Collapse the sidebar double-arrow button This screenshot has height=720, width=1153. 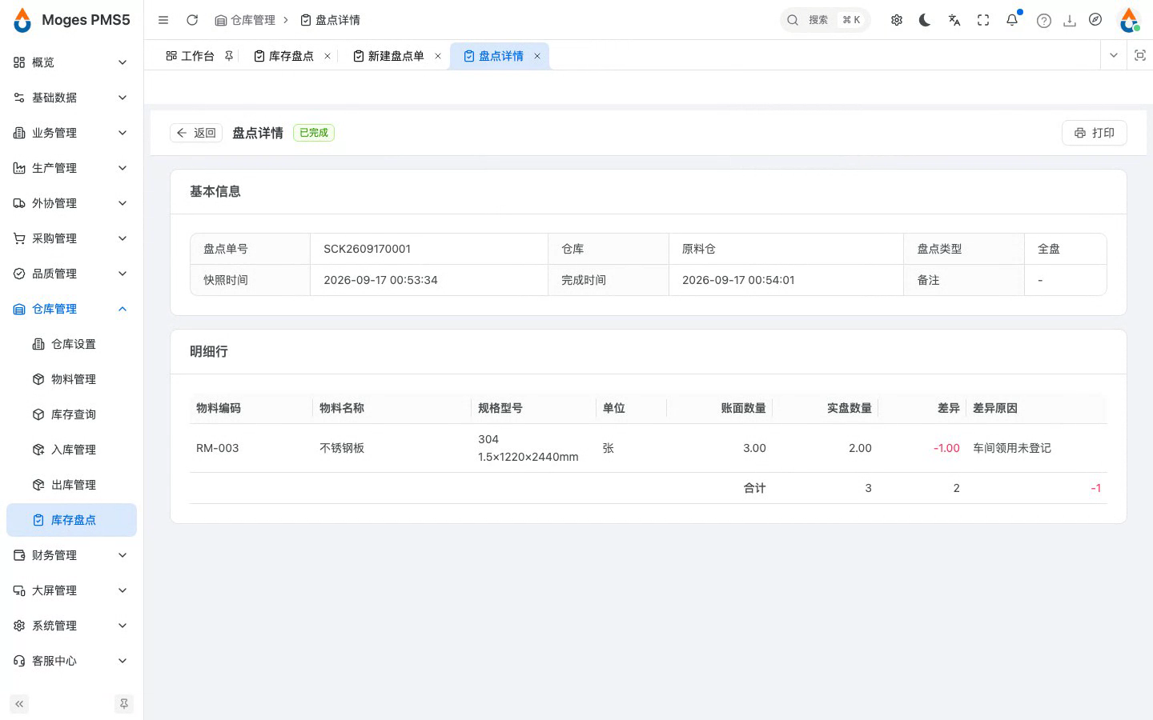coord(19,704)
